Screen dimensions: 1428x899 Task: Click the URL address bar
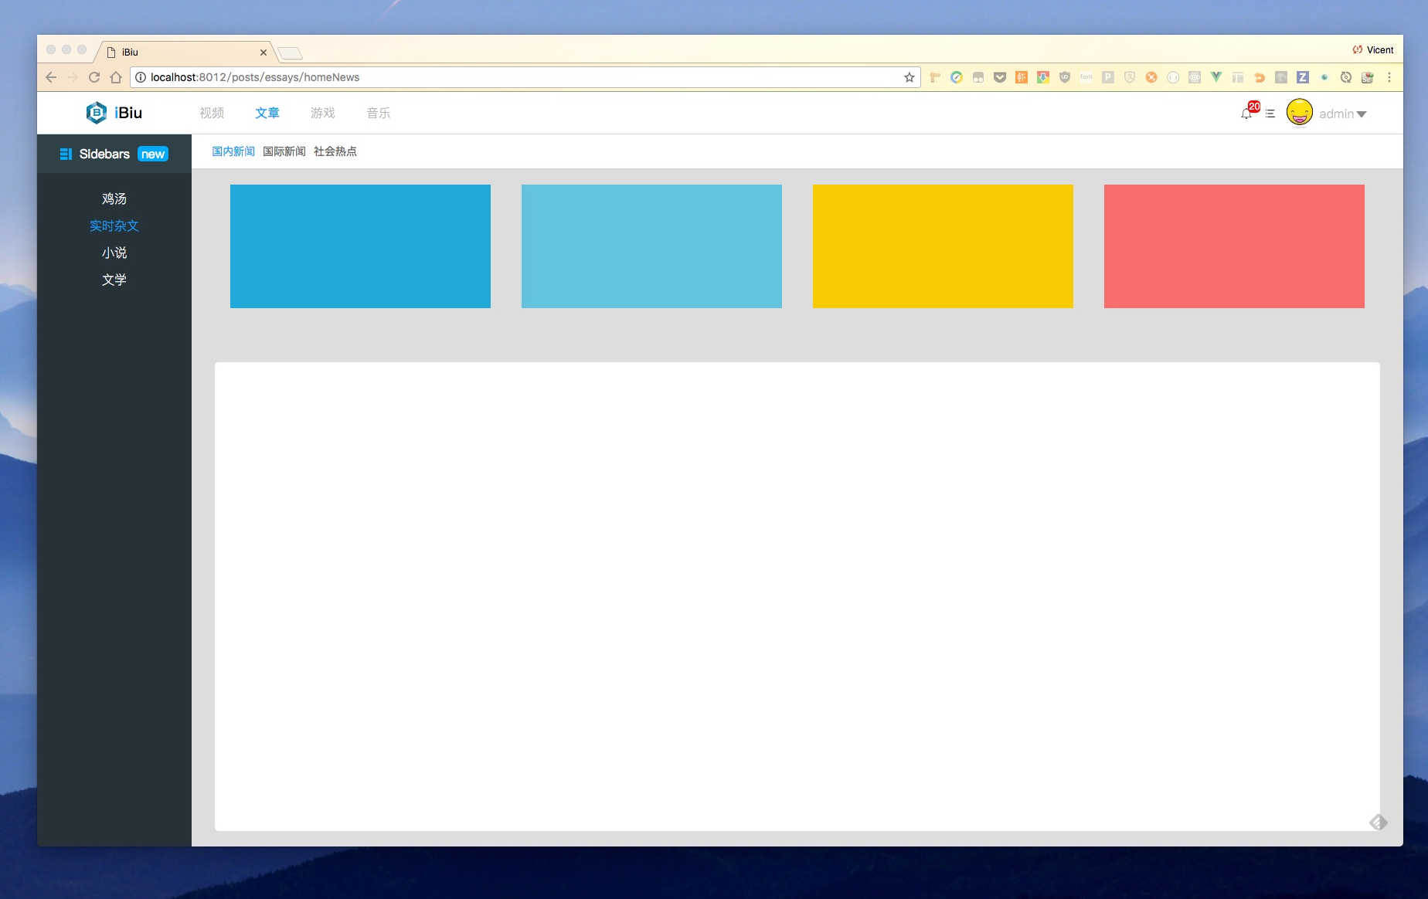(525, 77)
